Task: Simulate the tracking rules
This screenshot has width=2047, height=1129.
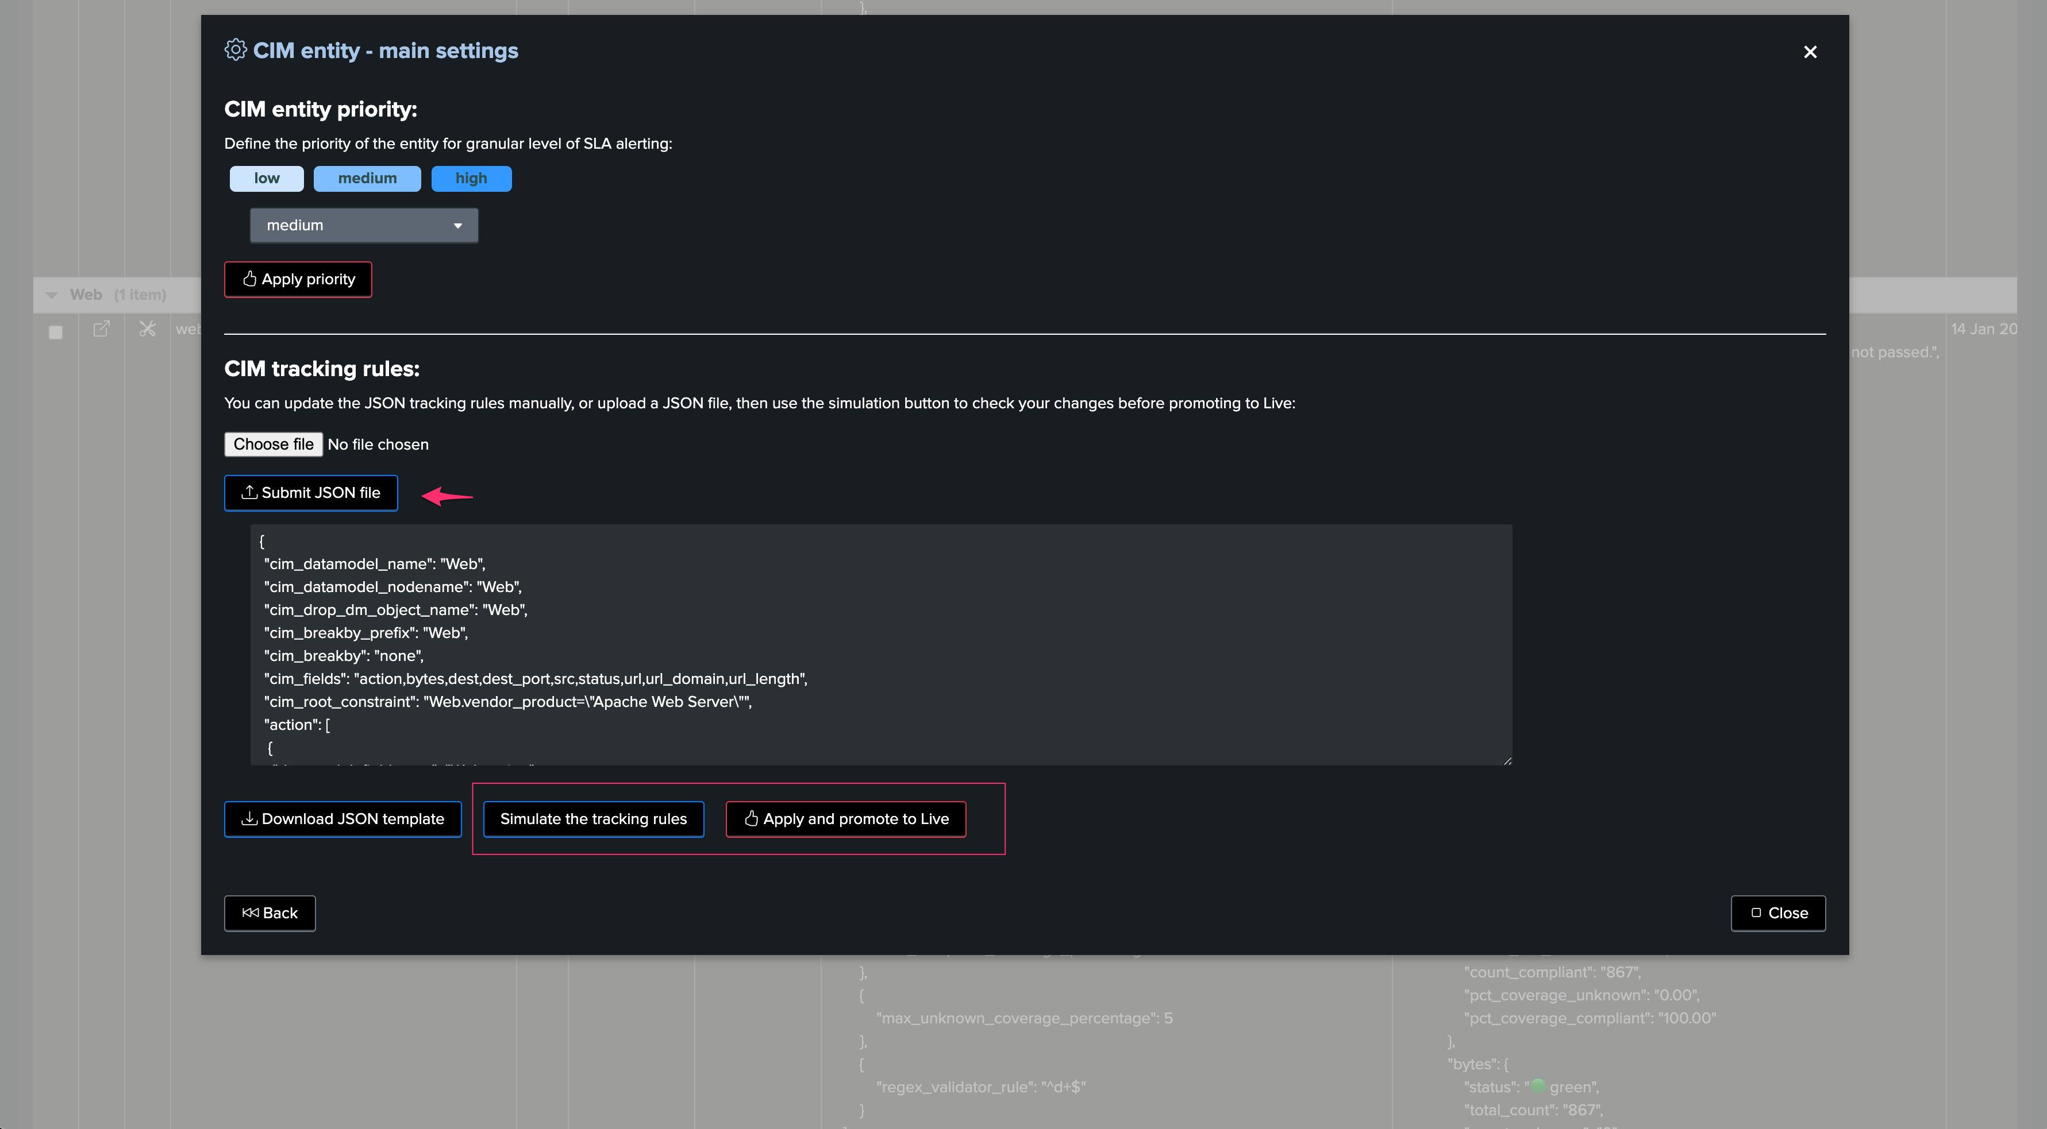Action: point(594,819)
